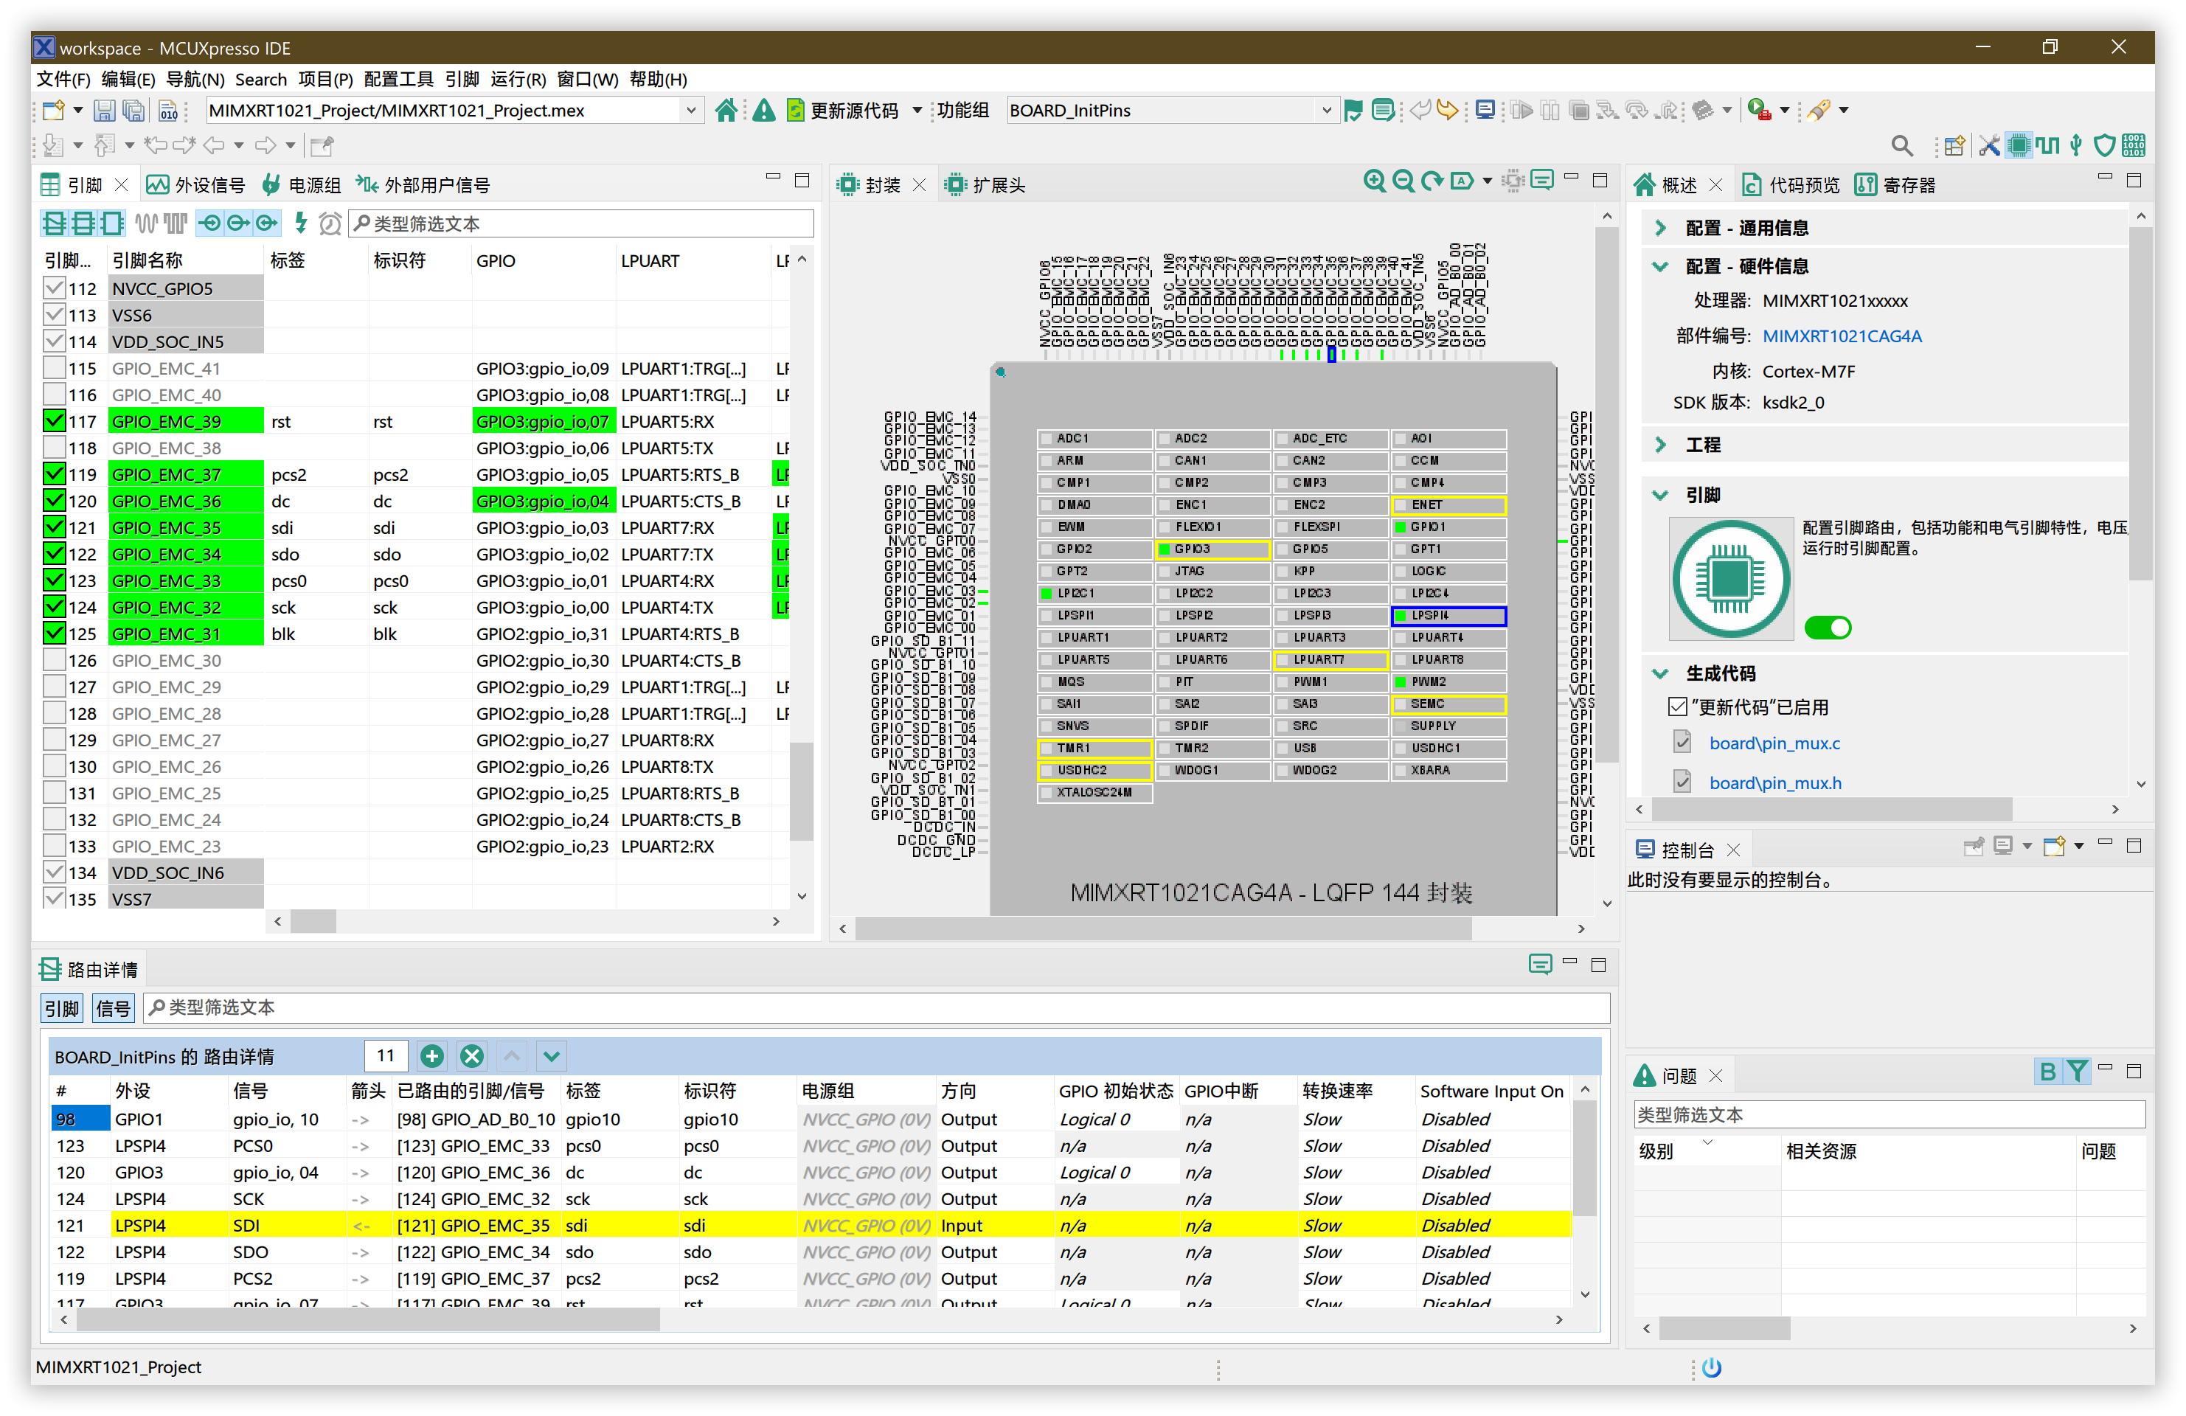Switch to the 代码预览 tab

(x=1791, y=186)
